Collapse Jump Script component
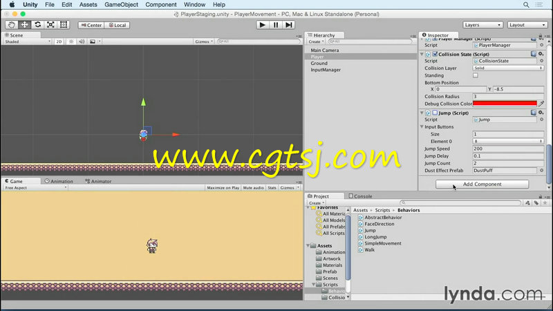This screenshot has height=311, width=553. pos(422,113)
